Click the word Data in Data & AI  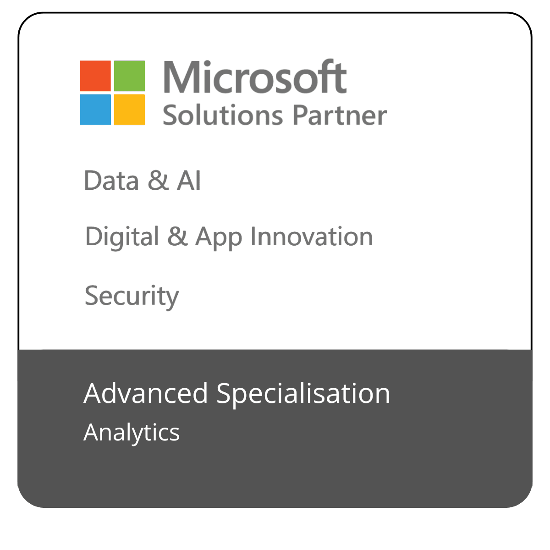(111, 181)
